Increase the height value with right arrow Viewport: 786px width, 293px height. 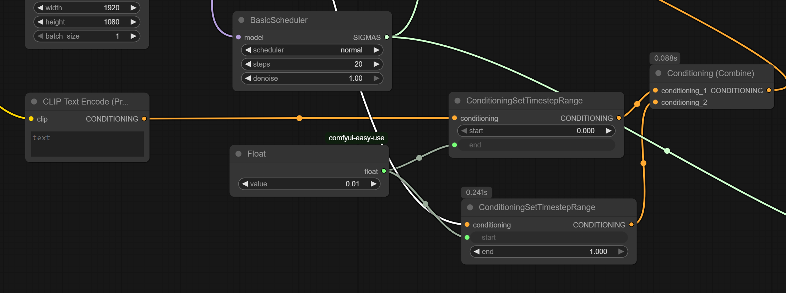134,22
